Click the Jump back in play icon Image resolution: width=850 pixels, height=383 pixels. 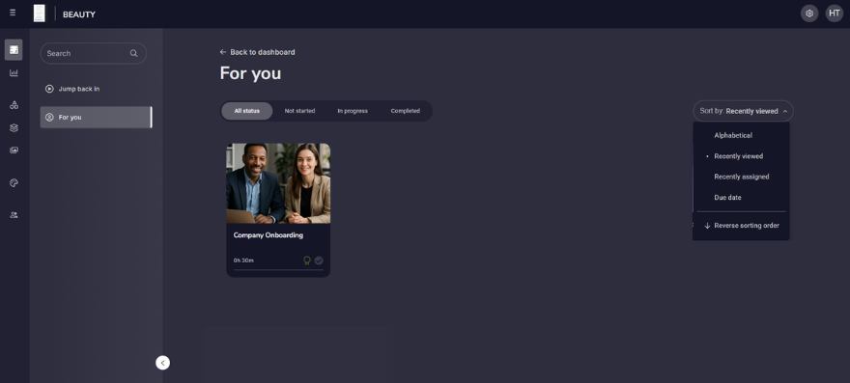[x=49, y=89]
